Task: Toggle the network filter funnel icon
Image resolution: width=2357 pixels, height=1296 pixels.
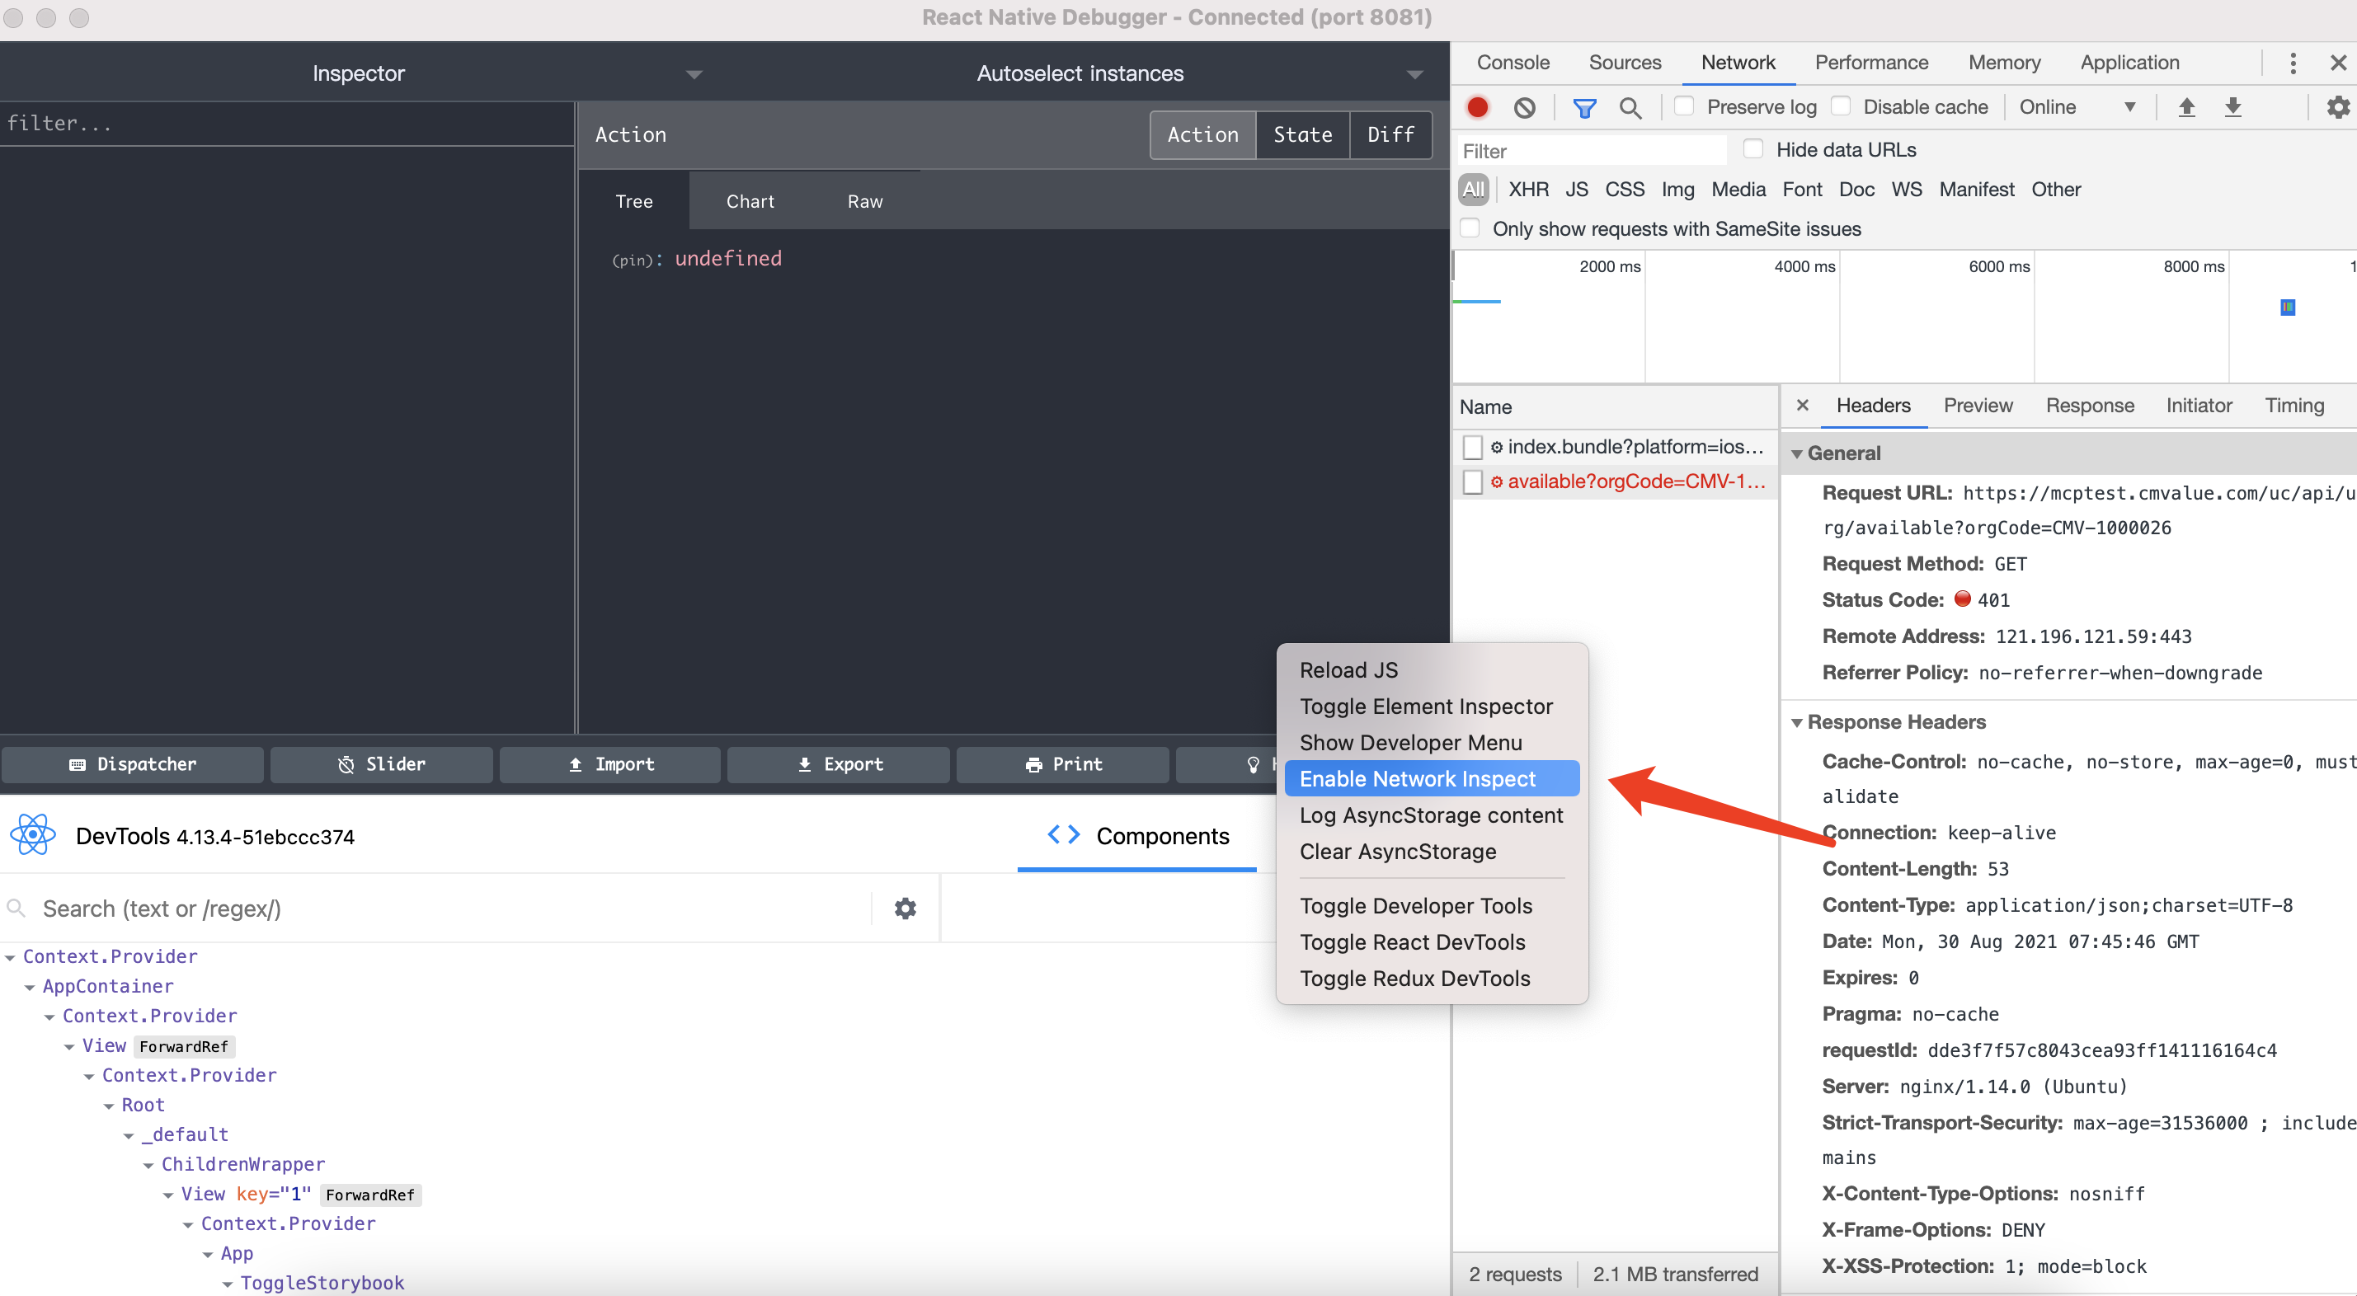Action: pyautogui.click(x=1583, y=108)
